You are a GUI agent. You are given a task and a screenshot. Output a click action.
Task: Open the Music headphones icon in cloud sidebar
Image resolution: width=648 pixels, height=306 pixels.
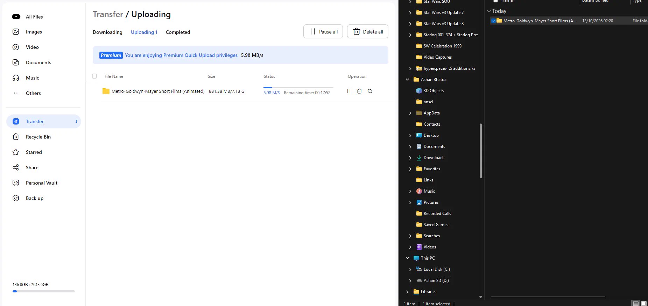16,78
